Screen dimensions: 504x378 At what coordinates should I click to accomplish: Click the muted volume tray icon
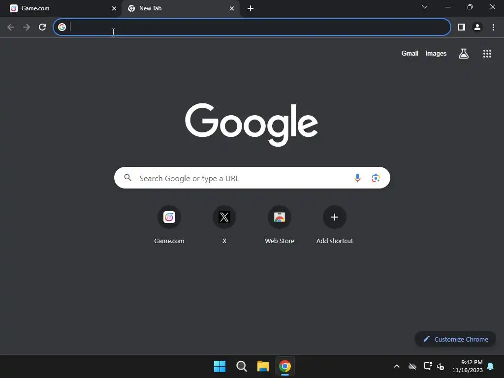441,366
